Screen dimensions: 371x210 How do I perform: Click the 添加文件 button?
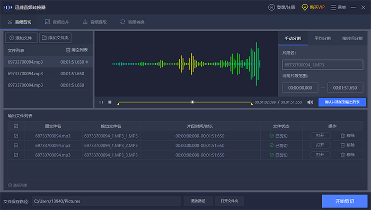(21, 38)
